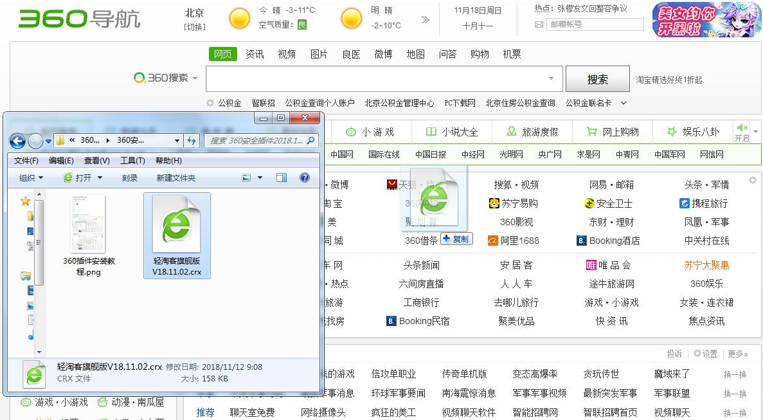Click the 邮箱帐号 input field
Screen dimensions: 763x420
tap(595, 24)
